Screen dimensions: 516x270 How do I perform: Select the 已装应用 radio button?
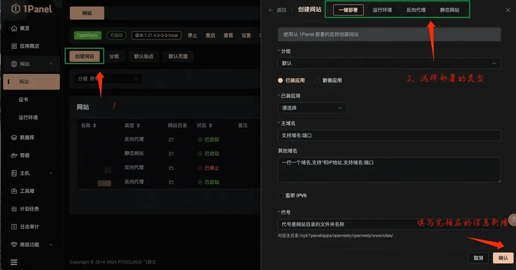tap(281, 80)
